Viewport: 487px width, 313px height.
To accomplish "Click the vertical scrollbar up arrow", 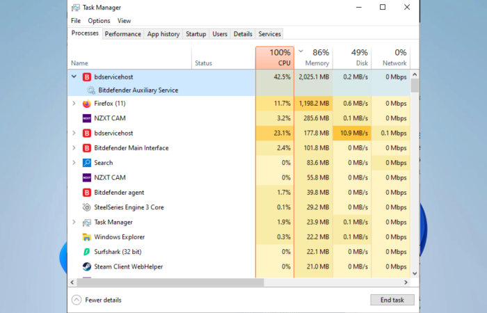I will [415, 74].
